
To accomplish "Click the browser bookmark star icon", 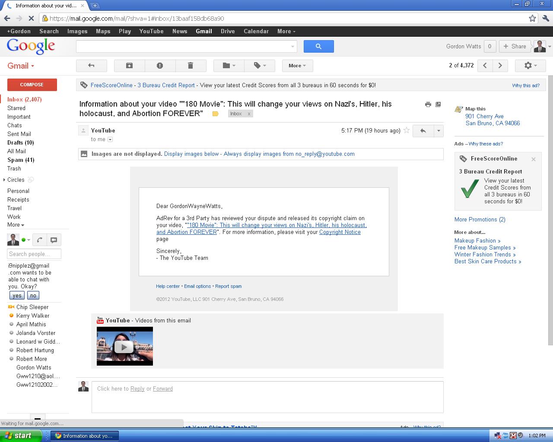I will [x=532, y=18].
